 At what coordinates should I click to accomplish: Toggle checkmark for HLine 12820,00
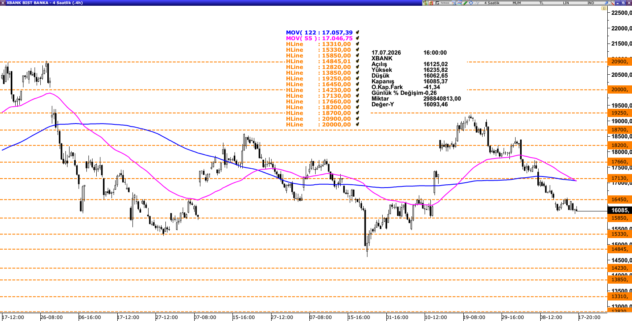coord(358,67)
